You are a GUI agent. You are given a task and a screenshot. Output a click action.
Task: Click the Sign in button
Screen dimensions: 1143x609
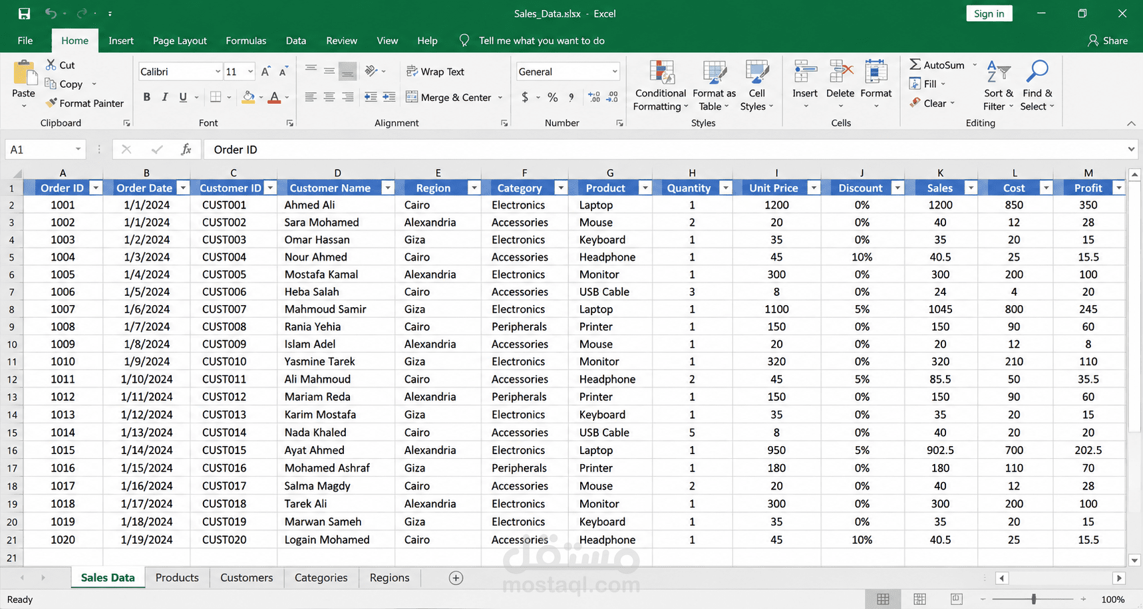(x=989, y=14)
